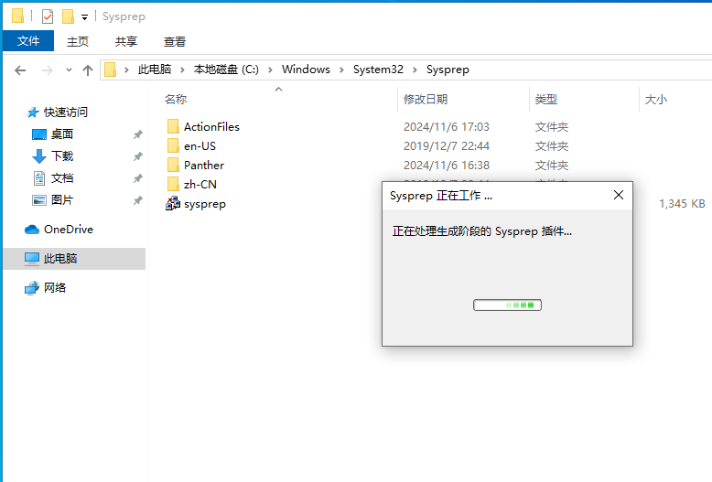Go up one folder level

(88, 70)
